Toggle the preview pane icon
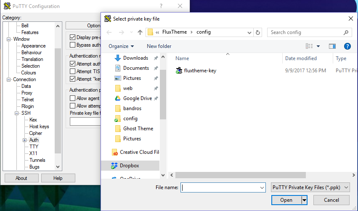Viewport: 358px width, 211px height. tap(332, 46)
